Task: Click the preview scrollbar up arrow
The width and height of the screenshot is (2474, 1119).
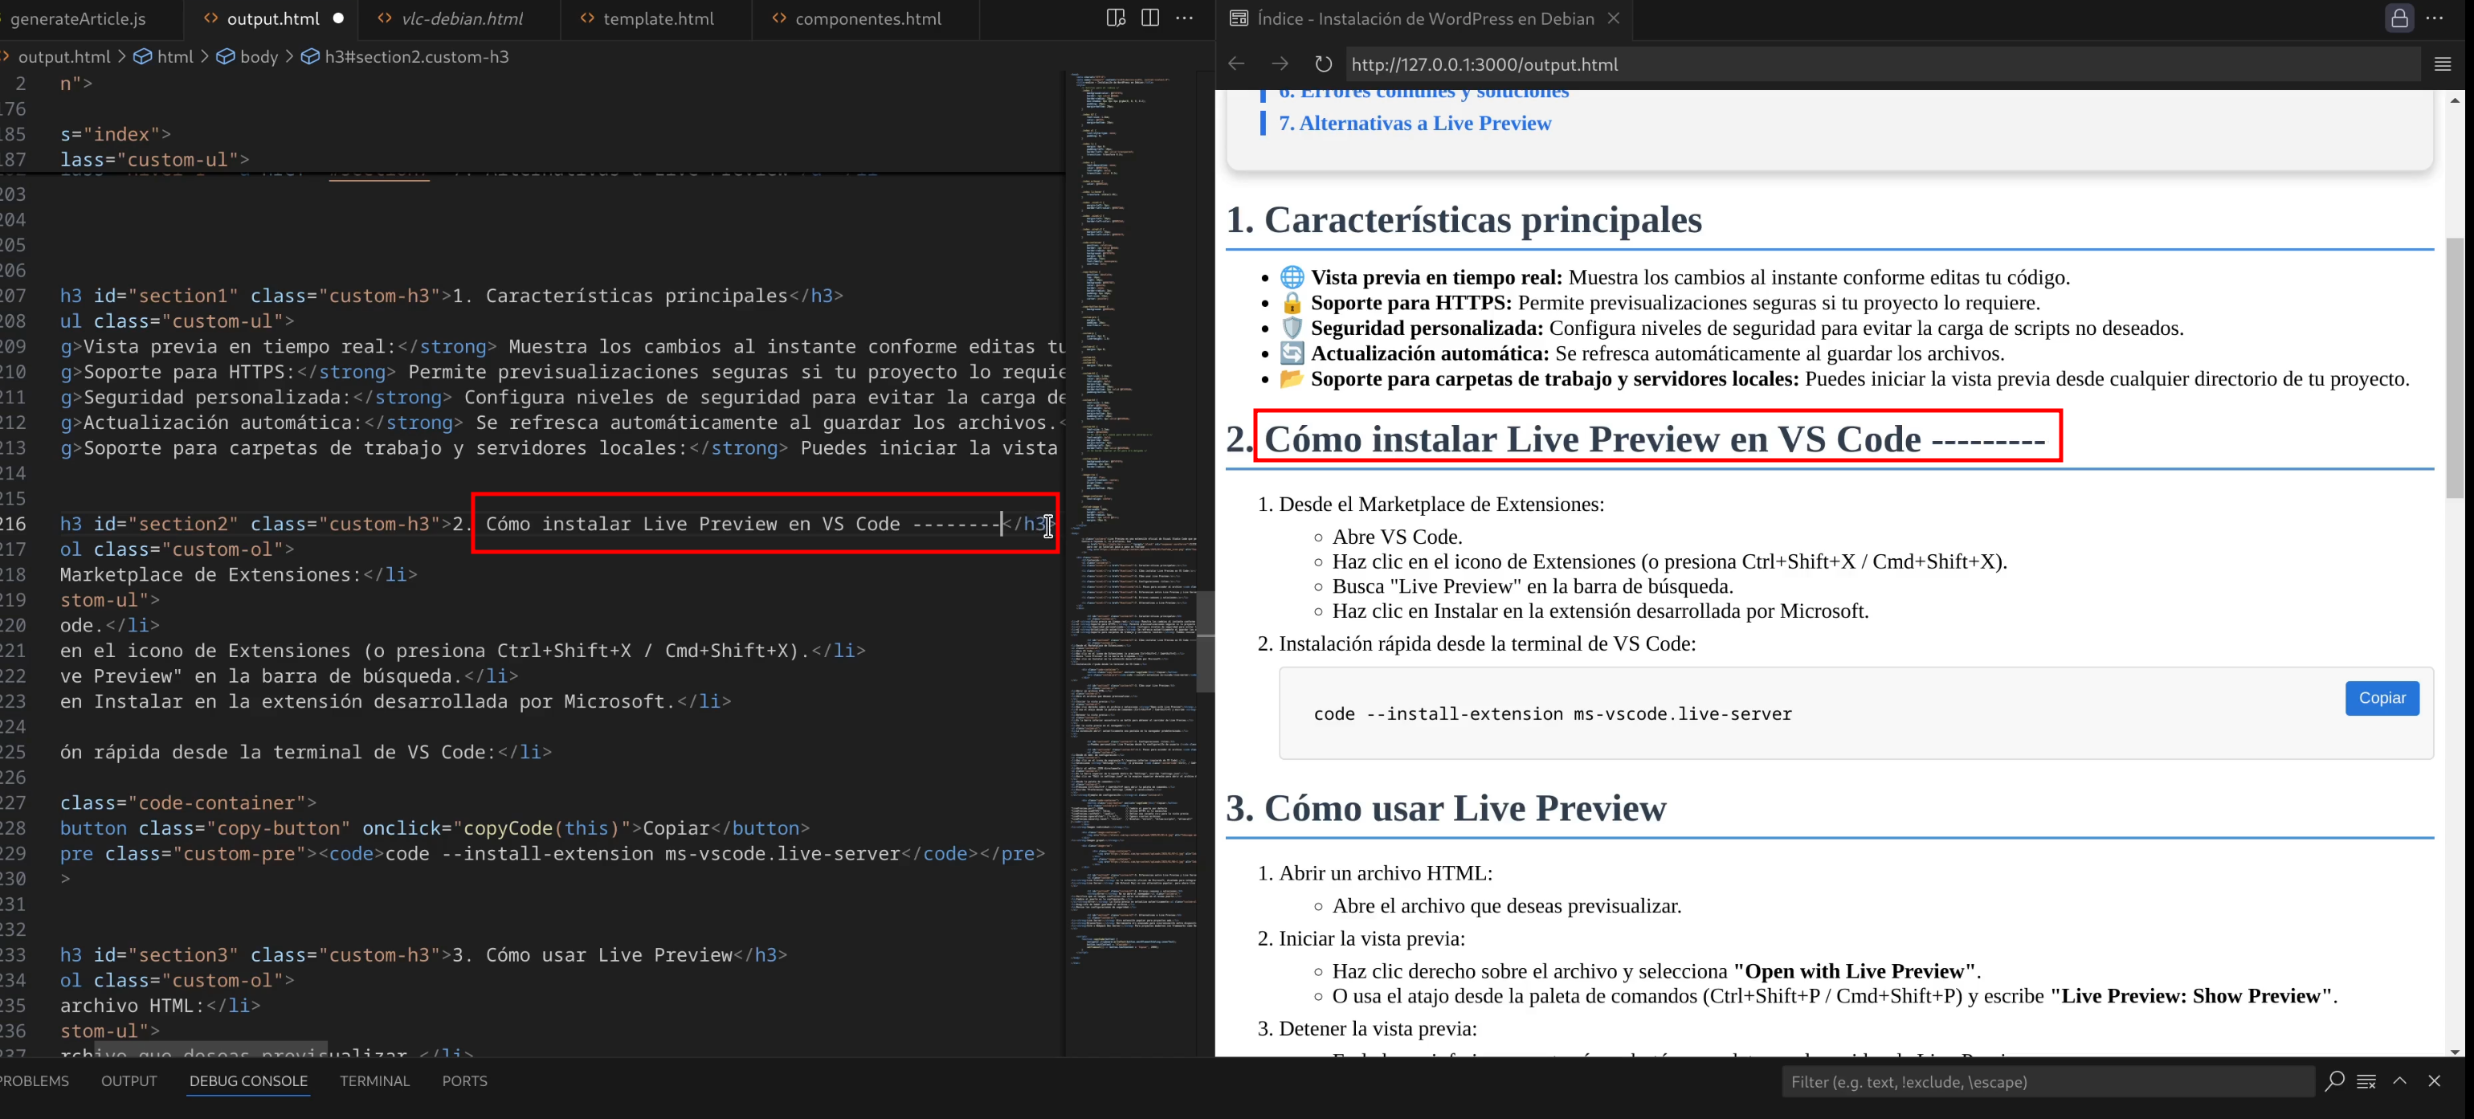Action: click(x=2455, y=100)
